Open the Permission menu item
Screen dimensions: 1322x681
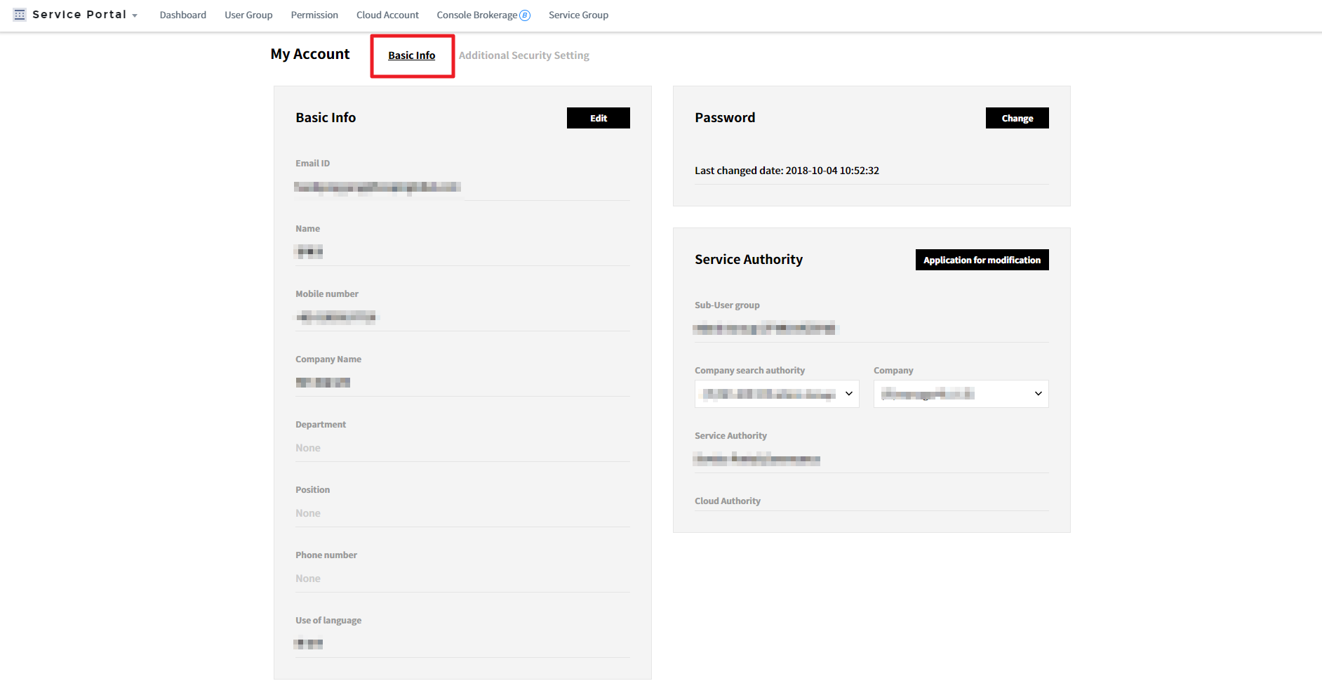coord(314,15)
